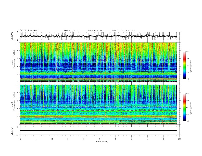
Task: Click time axis tick label "6"
Action: pos(116,139)
